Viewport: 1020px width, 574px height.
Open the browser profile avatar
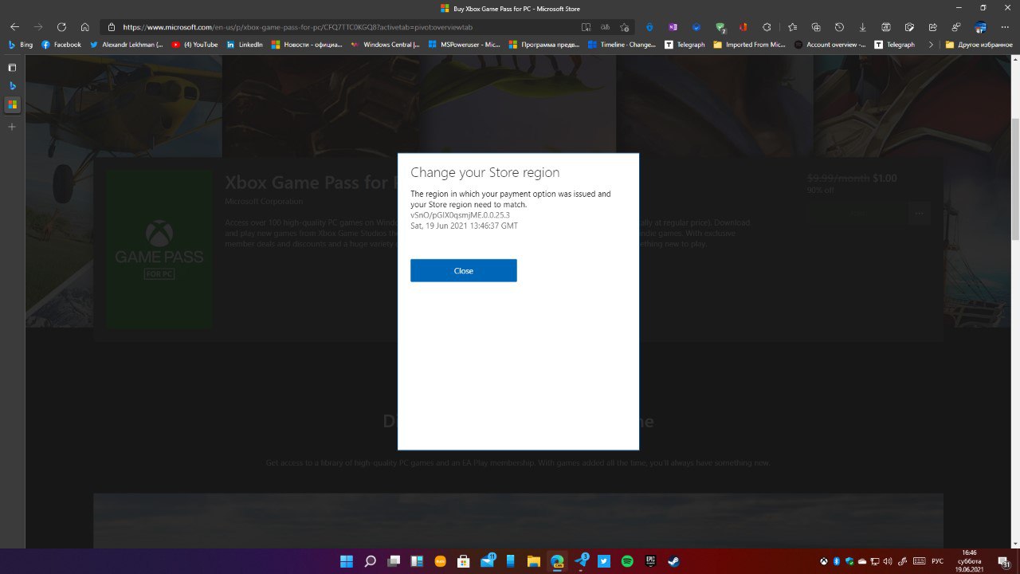coord(981,26)
